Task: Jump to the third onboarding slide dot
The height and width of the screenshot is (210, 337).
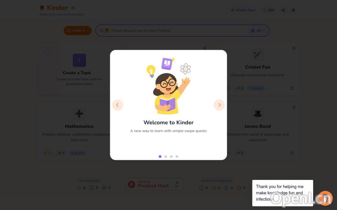Action: point(171,157)
